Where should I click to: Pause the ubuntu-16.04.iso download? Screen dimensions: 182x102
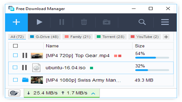(24, 67)
